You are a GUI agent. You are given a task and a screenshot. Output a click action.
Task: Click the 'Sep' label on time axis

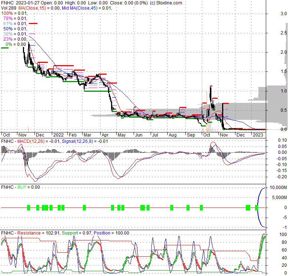191,135
